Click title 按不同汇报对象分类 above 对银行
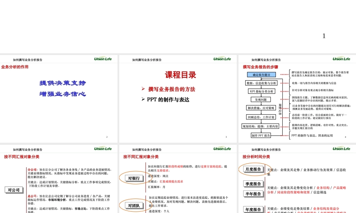Viewport: 356px width, 213px height. [141, 157]
